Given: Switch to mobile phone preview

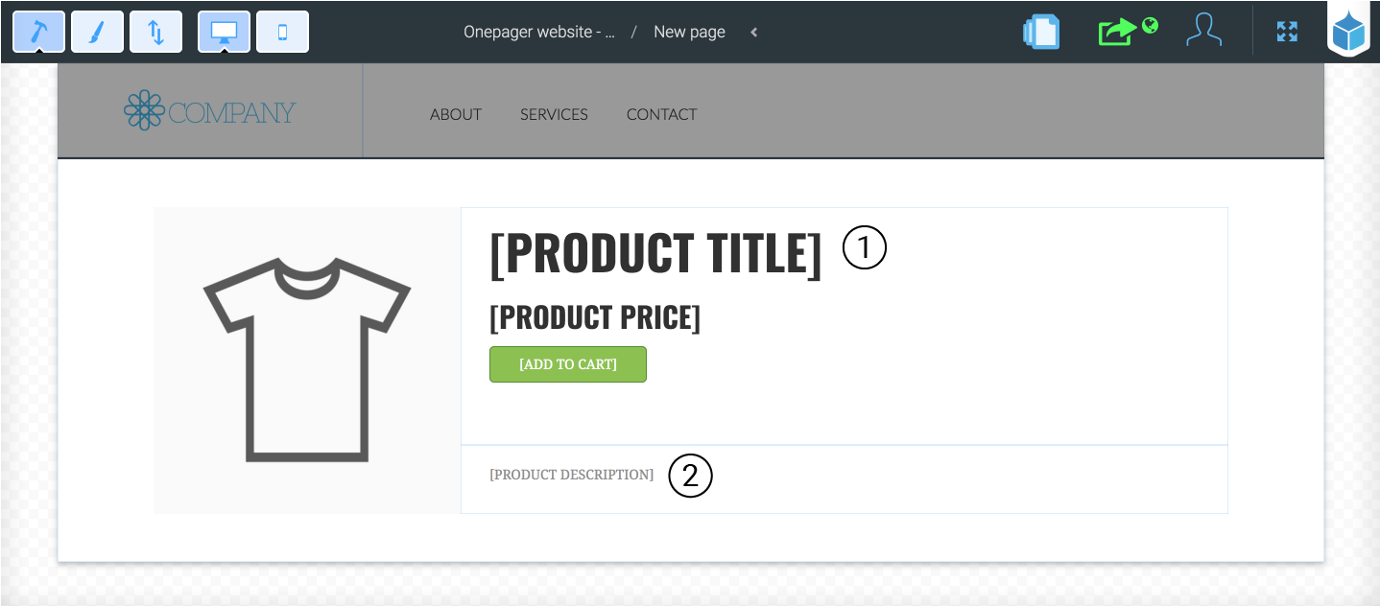Looking at the screenshot, I should 282,32.
